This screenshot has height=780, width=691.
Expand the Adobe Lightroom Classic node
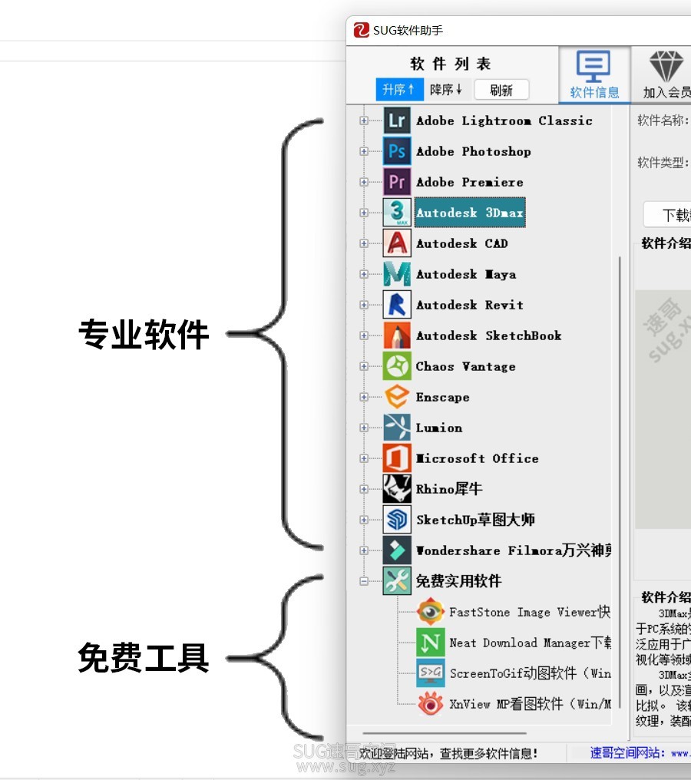click(x=364, y=121)
